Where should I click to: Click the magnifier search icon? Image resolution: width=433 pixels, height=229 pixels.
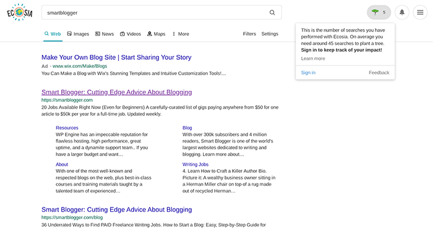(272, 13)
